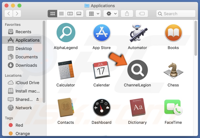Switch to list view
The image size is (200, 138).
click(61, 14)
